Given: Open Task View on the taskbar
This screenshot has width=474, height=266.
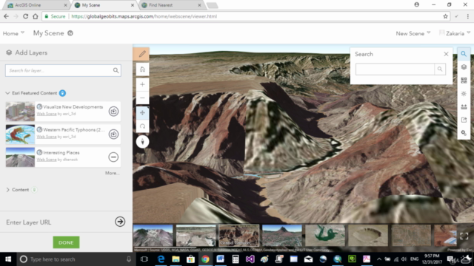Looking at the screenshot, I should pyautogui.click(x=144, y=259).
